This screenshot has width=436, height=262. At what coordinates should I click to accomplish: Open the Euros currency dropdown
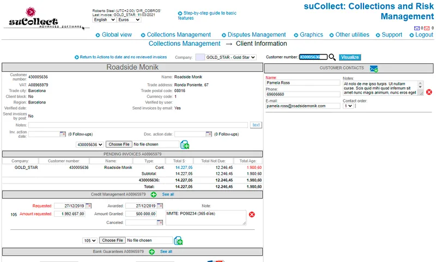pos(129,20)
